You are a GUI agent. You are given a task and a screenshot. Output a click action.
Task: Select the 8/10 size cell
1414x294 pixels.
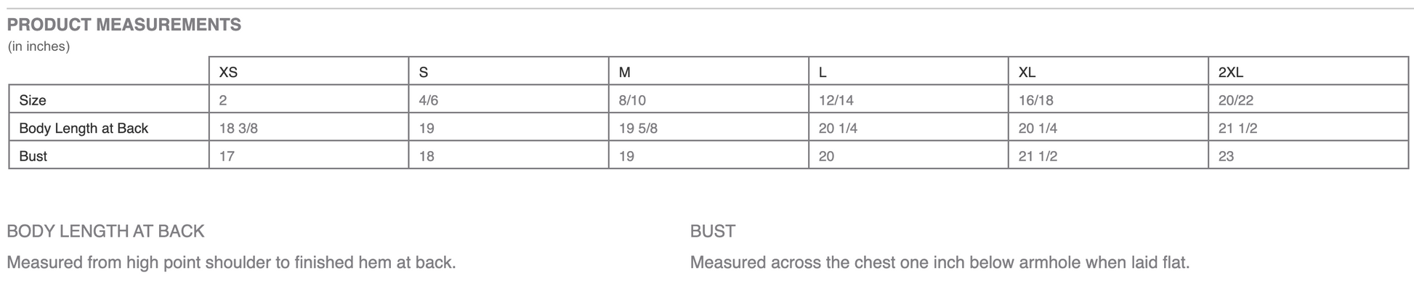[x=633, y=101]
